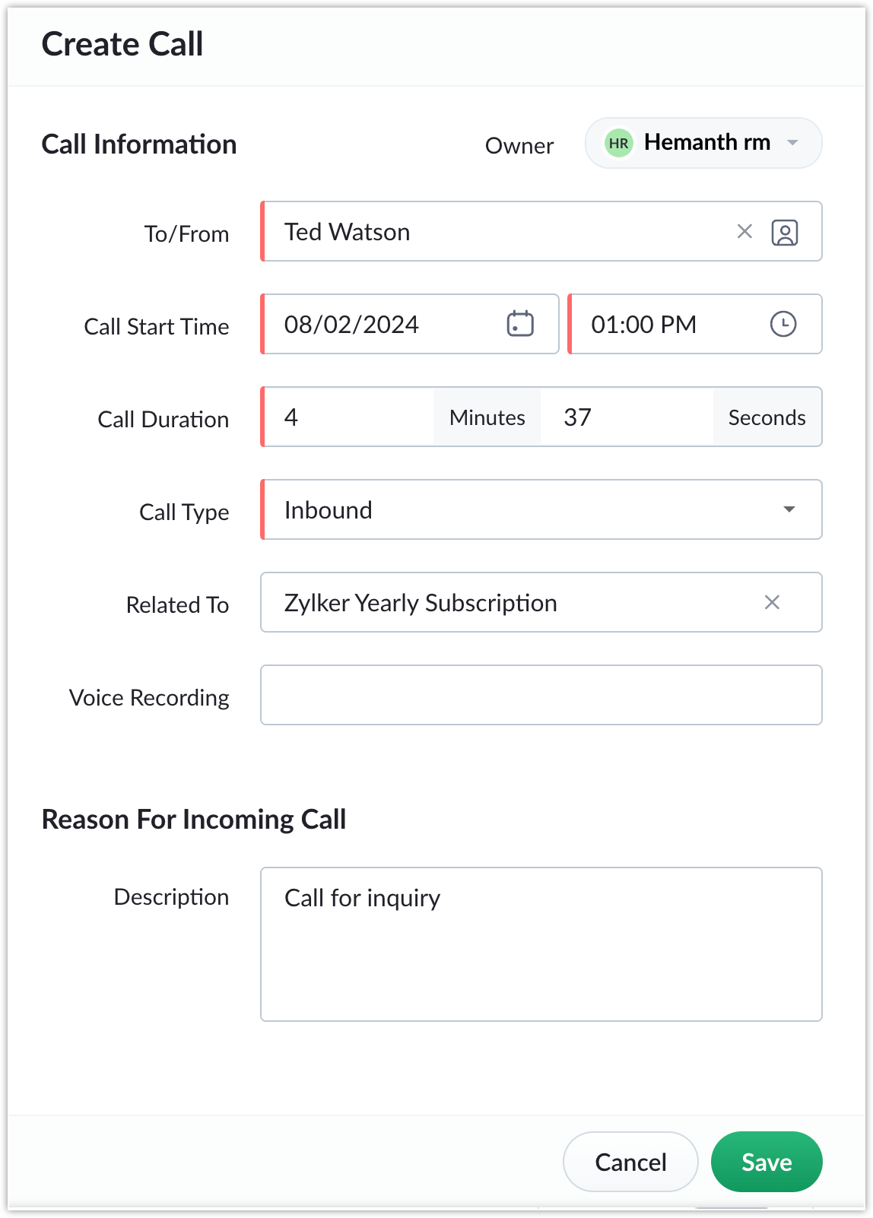Image resolution: width=873 pixels, height=1218 pixels.
Task: Open the Hemanth rm owner selector
Action: (703, 143)
